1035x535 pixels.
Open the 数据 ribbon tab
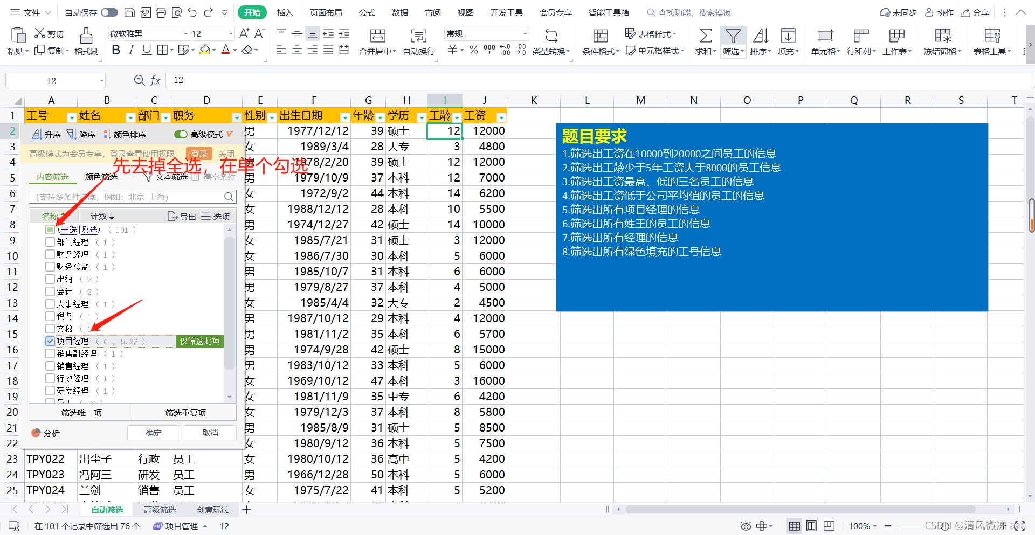tap(400, 12)
